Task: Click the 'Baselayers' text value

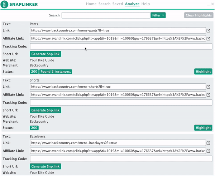Action: [38, 136]
